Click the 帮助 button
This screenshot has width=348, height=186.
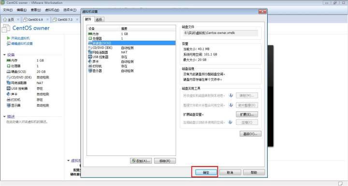[254, 172]
